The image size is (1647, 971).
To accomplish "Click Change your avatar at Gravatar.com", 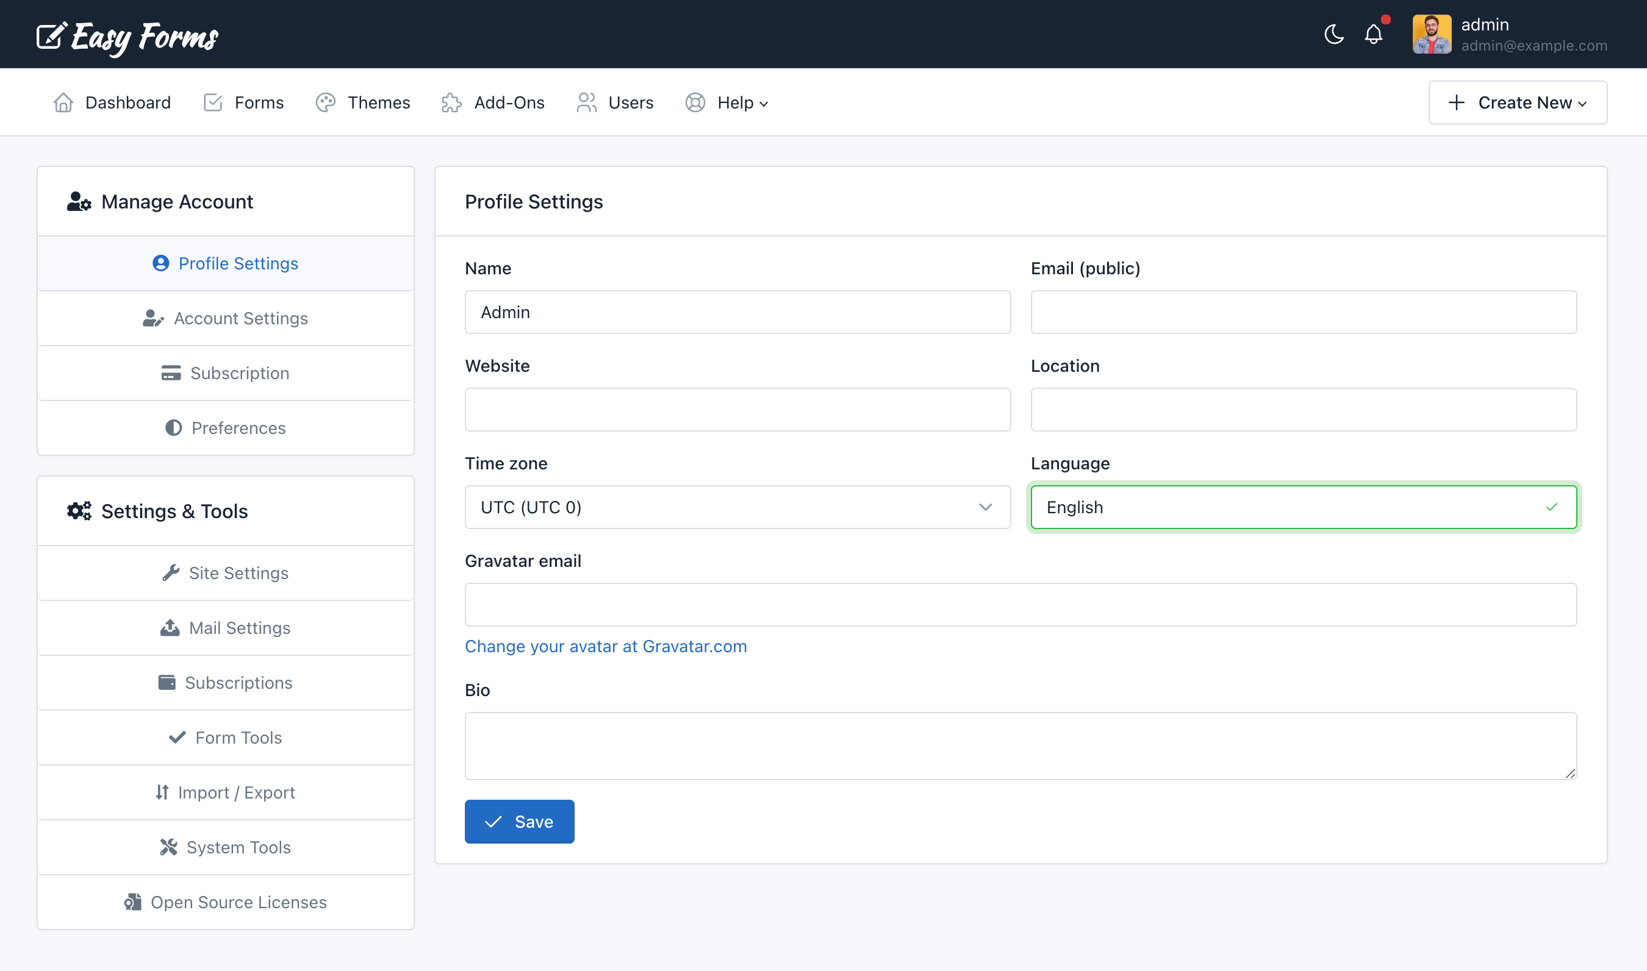I will 606,645.
